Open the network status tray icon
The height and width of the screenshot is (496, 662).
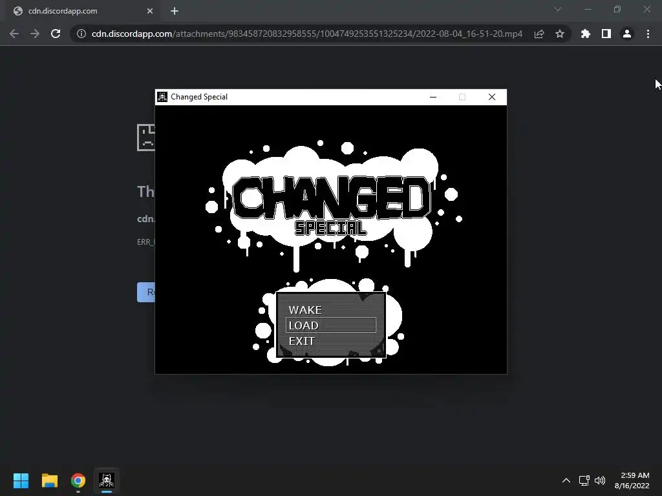(584, 480)
